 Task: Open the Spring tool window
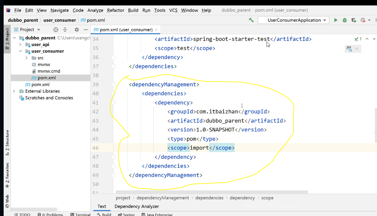point(126,214)
